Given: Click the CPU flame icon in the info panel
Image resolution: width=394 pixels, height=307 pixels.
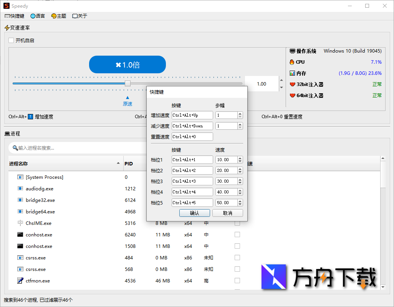Looking at the screenshot, I should [x=292, y=62].
